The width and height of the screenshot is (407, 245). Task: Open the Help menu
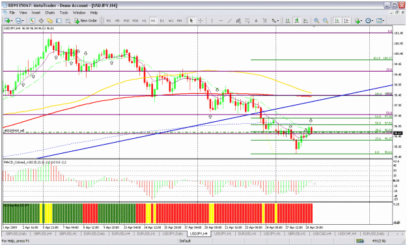[94, 12]
